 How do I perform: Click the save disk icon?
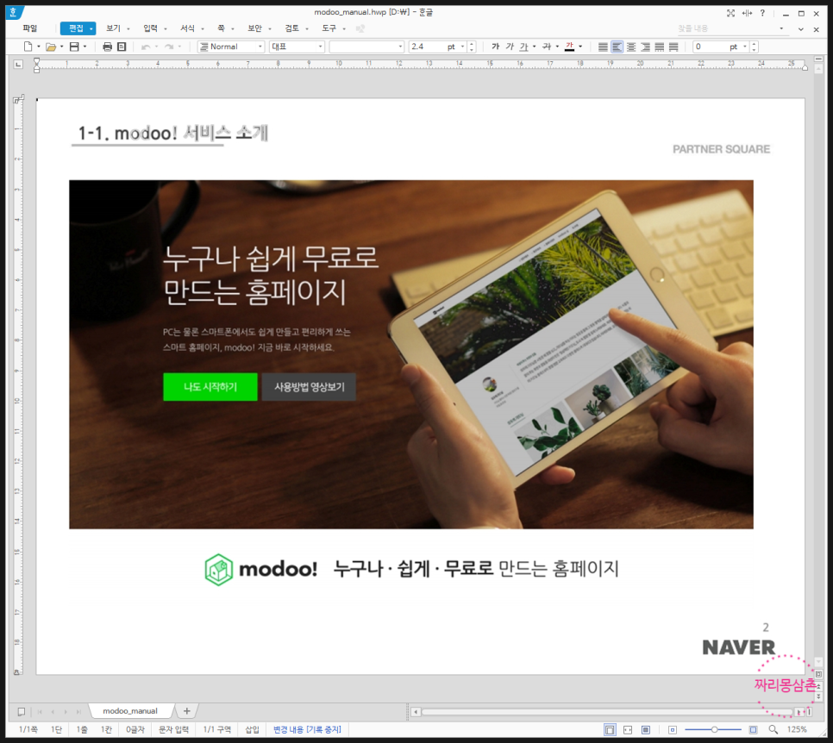click(74, 47)
